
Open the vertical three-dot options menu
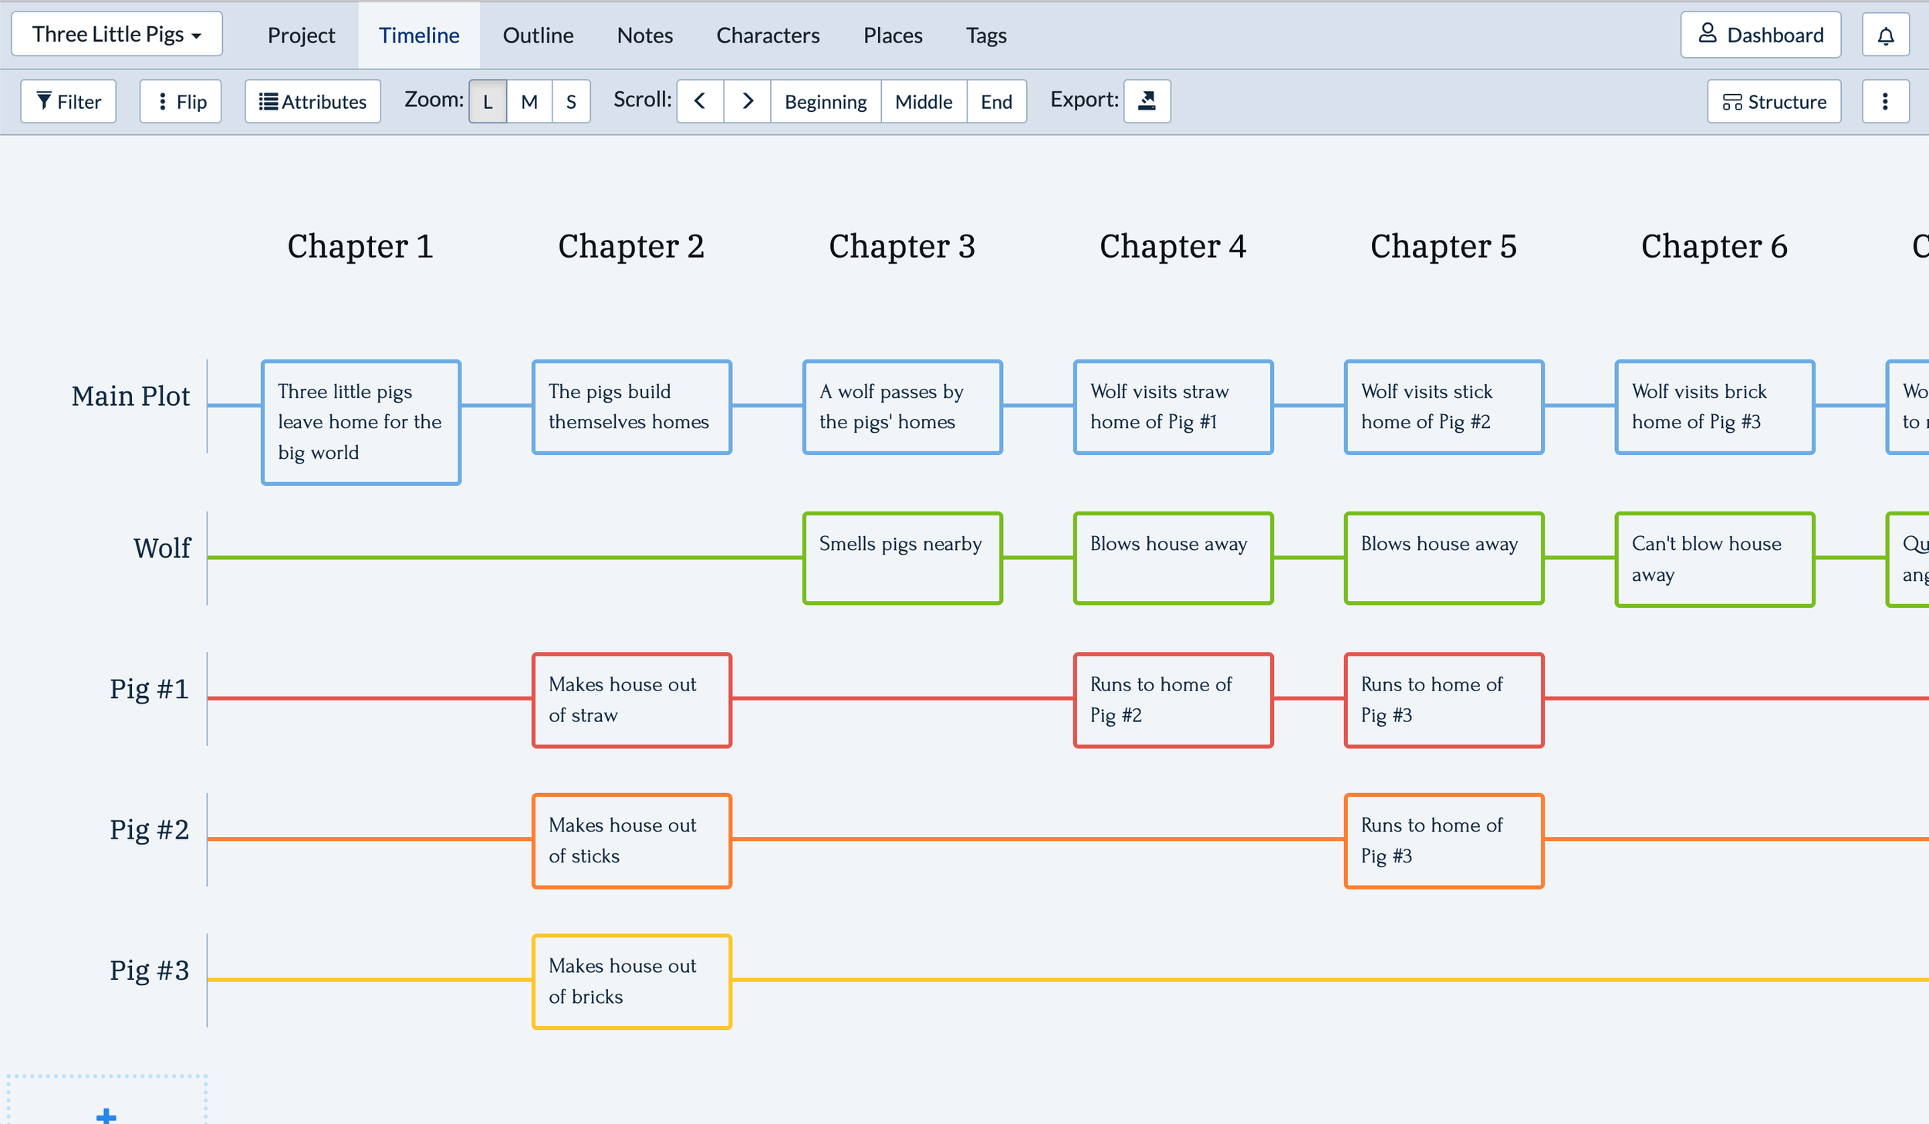[1884, 102]
